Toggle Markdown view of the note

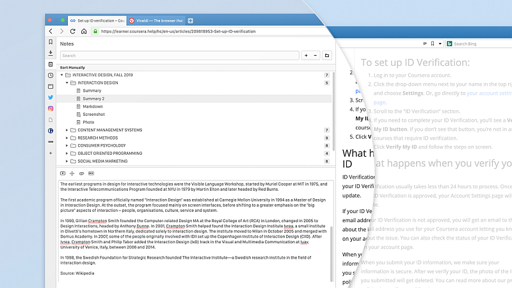[x=91, y=173]
